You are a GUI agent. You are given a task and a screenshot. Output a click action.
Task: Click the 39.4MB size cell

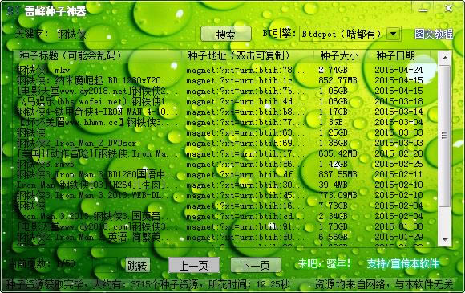pos(333,185)
